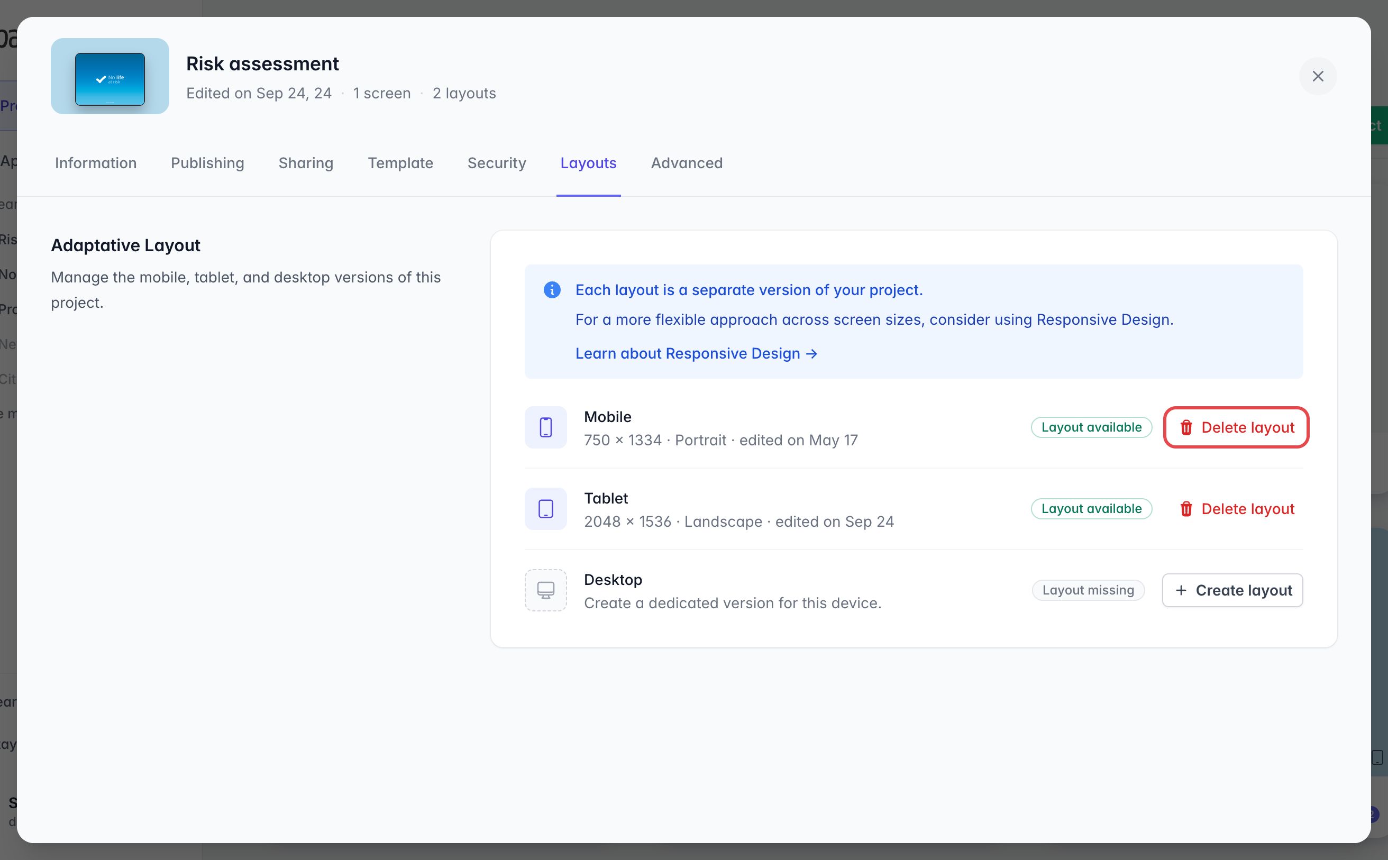Screen dimensions: 1388x860
Task: Click the 'Desktop' layout name
Action: coord(613,580)
